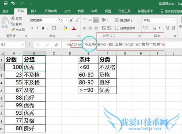The height and width of the screenshot is (134, 182).
Task: Select align left icon
Action: [x=84, y=28]
